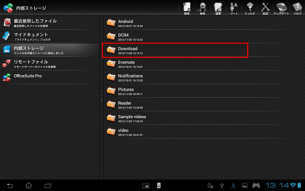Open the DCIM folder name
The width and height of the screenshot is (305, 191).
point(123,35)
